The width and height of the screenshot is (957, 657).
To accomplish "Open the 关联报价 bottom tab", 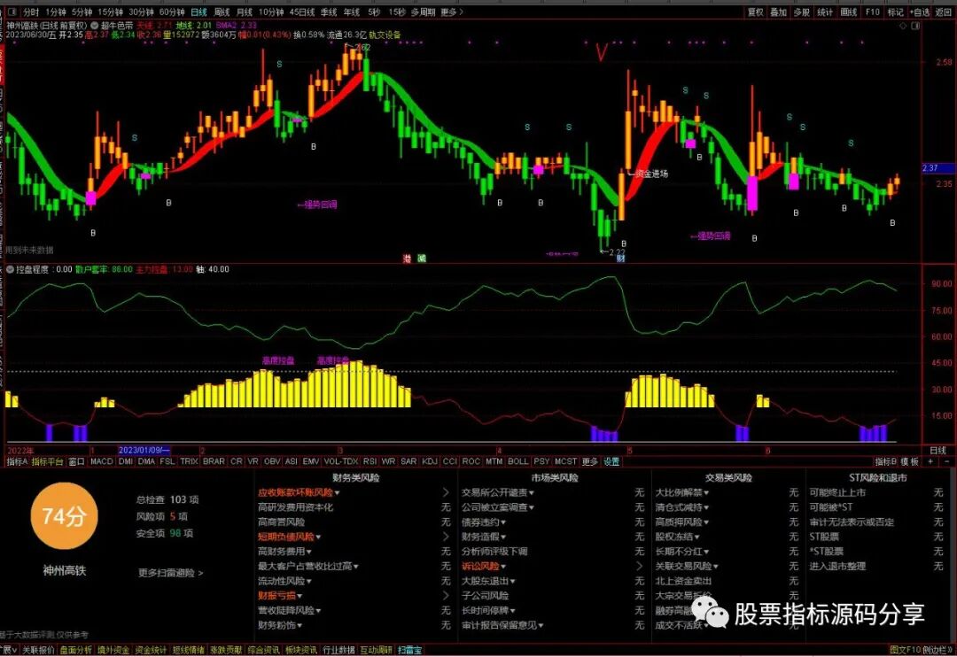I will 38,650.
